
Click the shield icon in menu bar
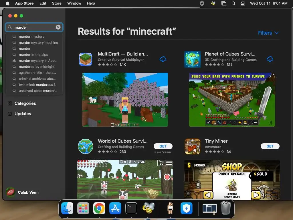[x=202, y=3]
